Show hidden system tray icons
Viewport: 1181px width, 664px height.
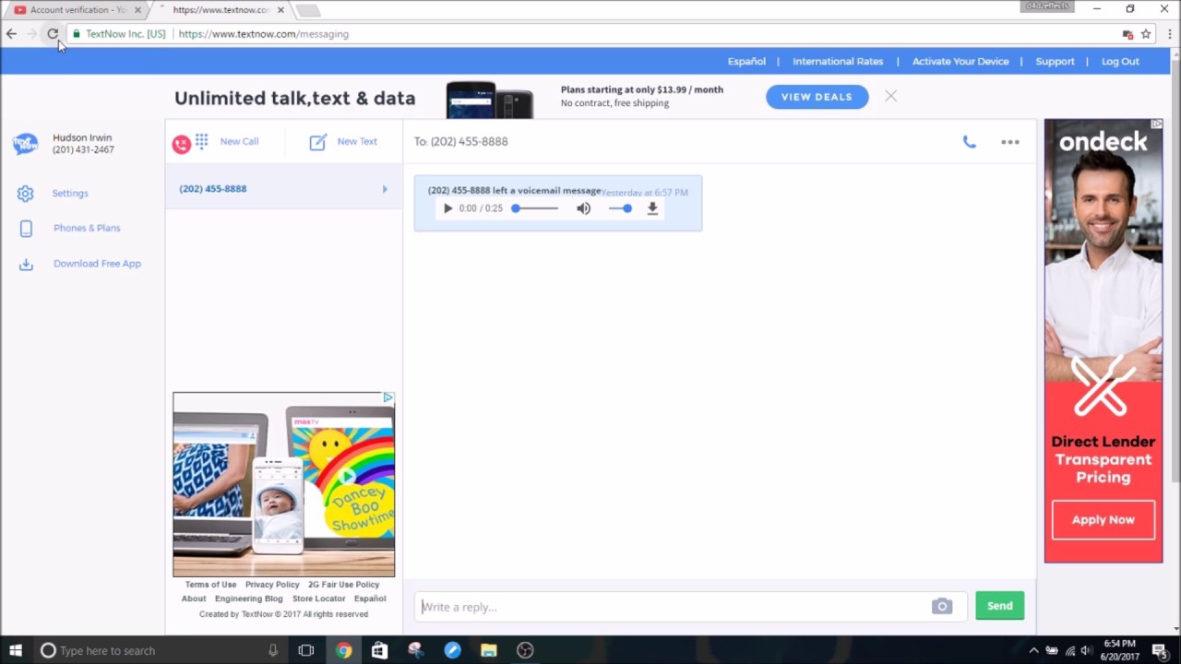[x=1033, y=650]
